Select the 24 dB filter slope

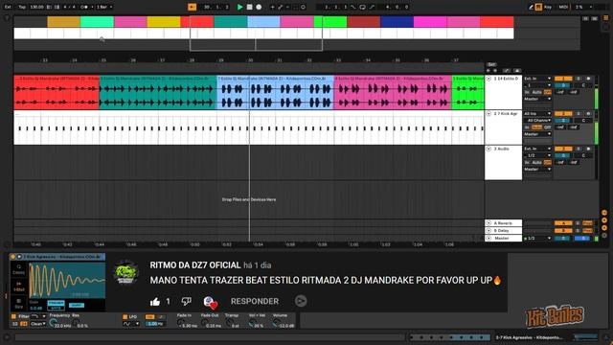coord(24,324)
